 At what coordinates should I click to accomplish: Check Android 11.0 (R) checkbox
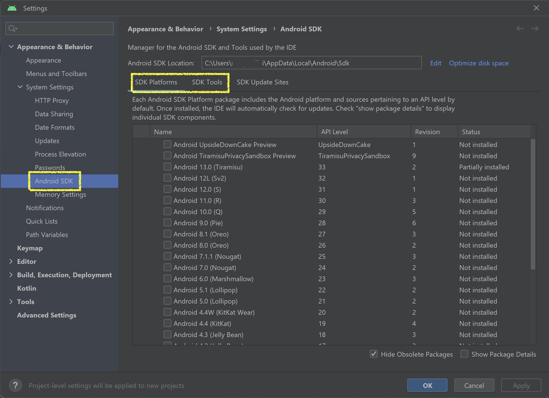click(x=167, y=200)
